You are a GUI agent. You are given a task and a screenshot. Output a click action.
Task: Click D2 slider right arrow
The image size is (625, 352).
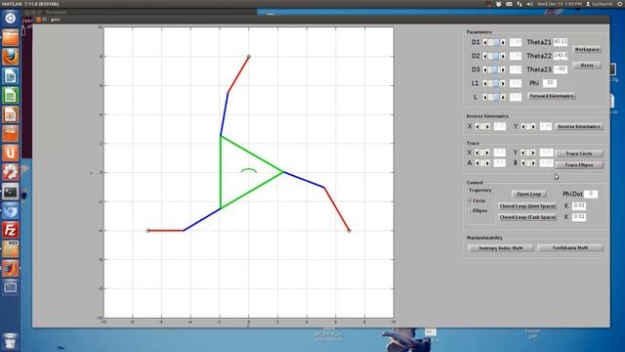pyautogui.click(x=503, y=57)
